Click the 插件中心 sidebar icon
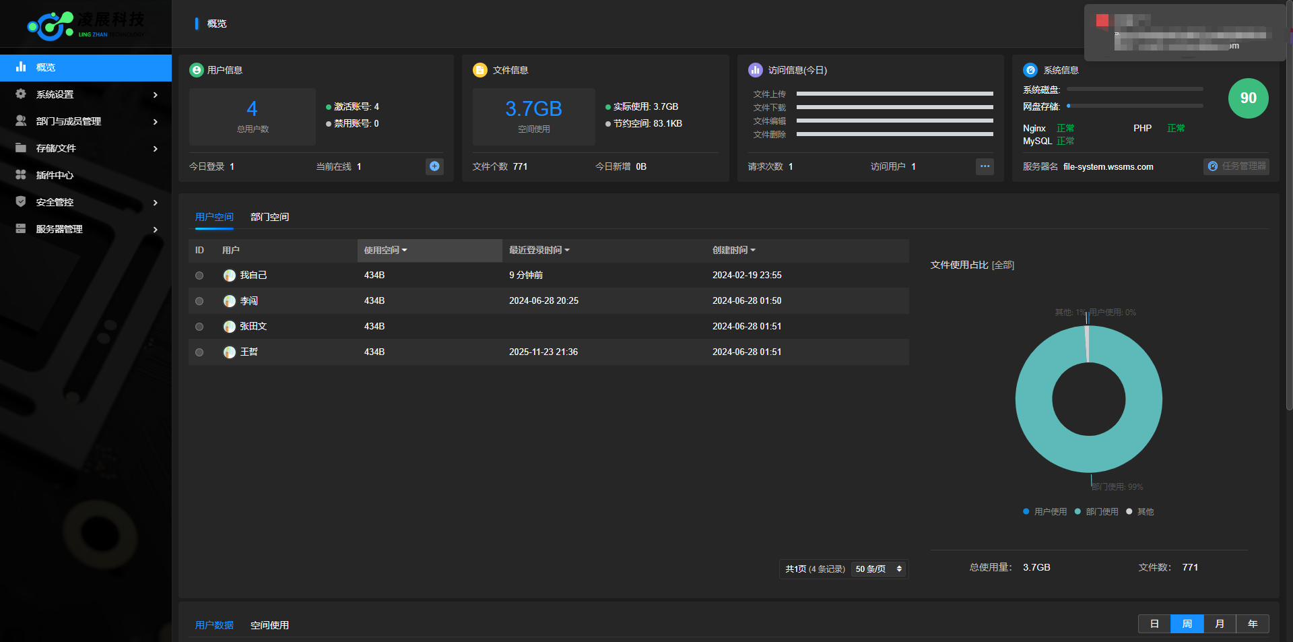 pos(21,175)
